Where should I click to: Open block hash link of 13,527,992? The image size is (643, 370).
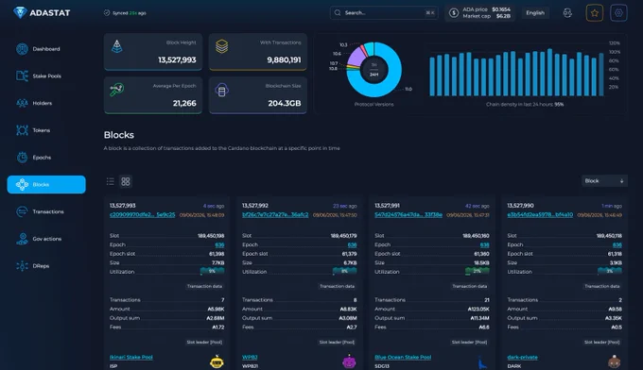pos(275,215)
